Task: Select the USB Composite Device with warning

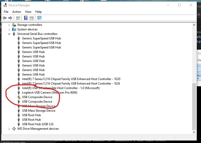Action: point(37,97)
